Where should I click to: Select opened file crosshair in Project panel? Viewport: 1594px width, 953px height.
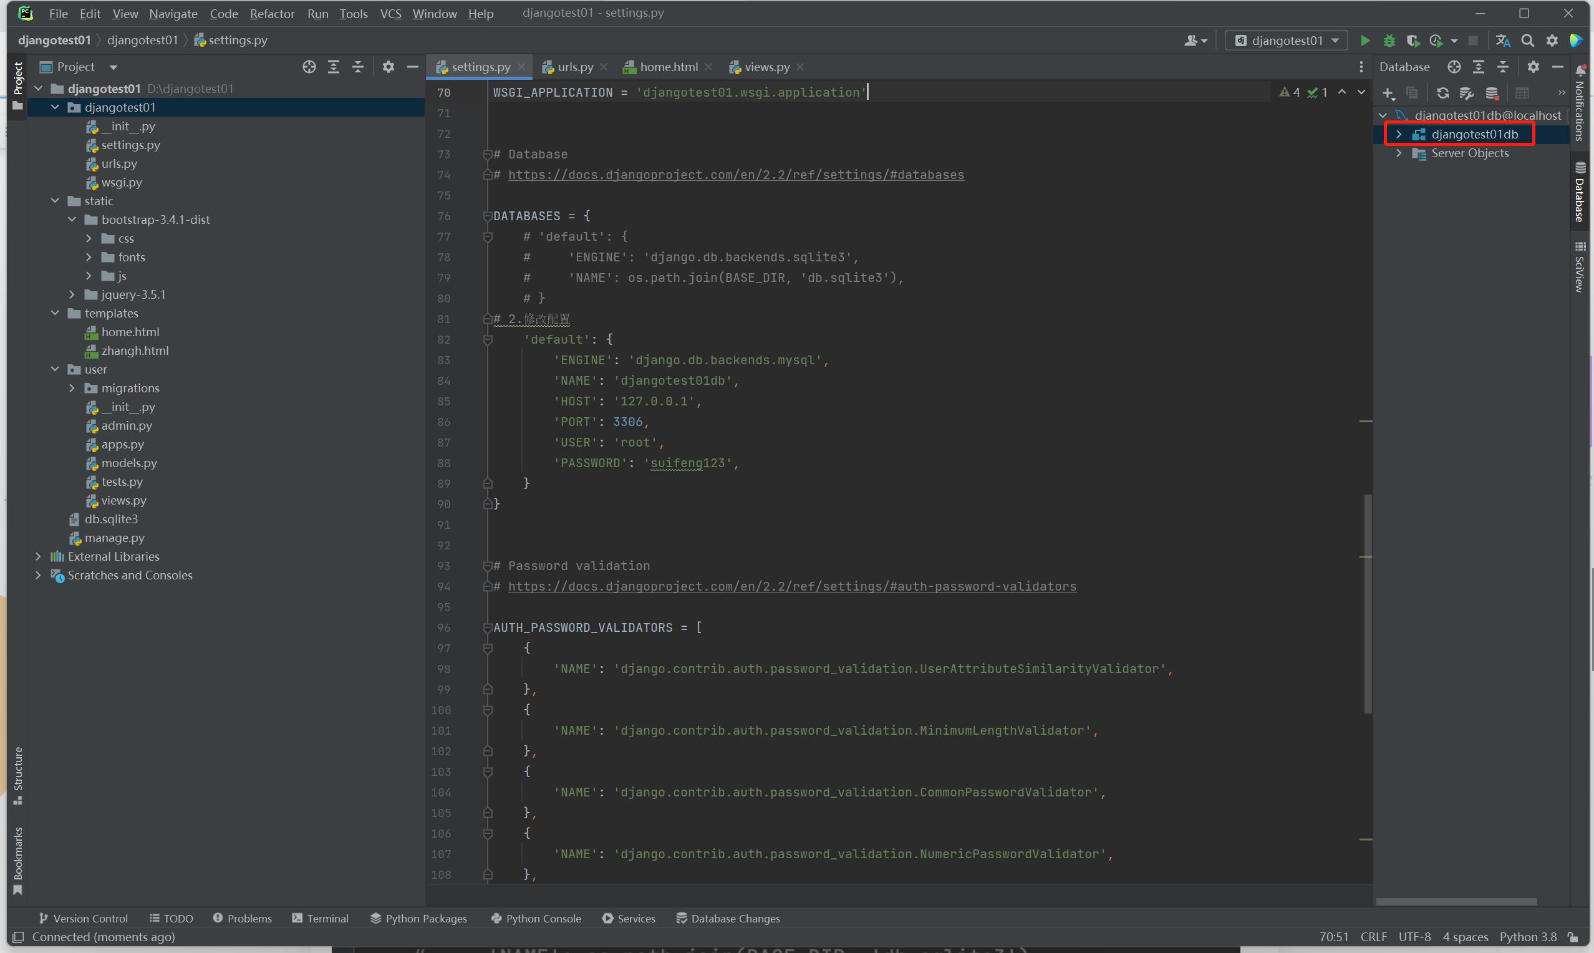pyautogui.click(x=309, y=67)
